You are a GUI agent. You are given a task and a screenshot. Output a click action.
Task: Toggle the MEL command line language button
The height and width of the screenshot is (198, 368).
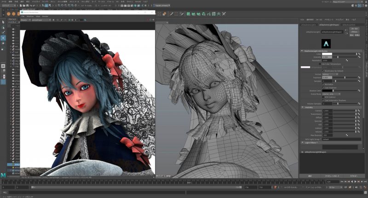click(x=5, y=192)
